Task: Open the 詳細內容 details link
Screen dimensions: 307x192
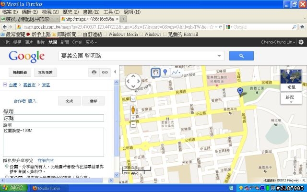Action: tap(46, 161)
